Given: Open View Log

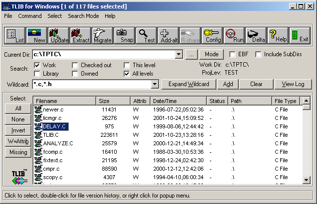Looking at the screenshot, I should click(x=293, y=84).
